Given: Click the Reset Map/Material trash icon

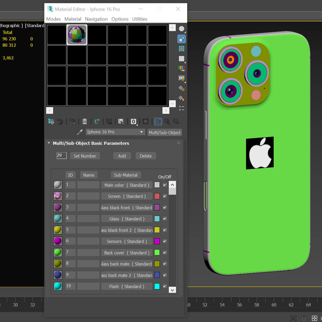Looking at the screenshot, I should (x=84, y=121).
